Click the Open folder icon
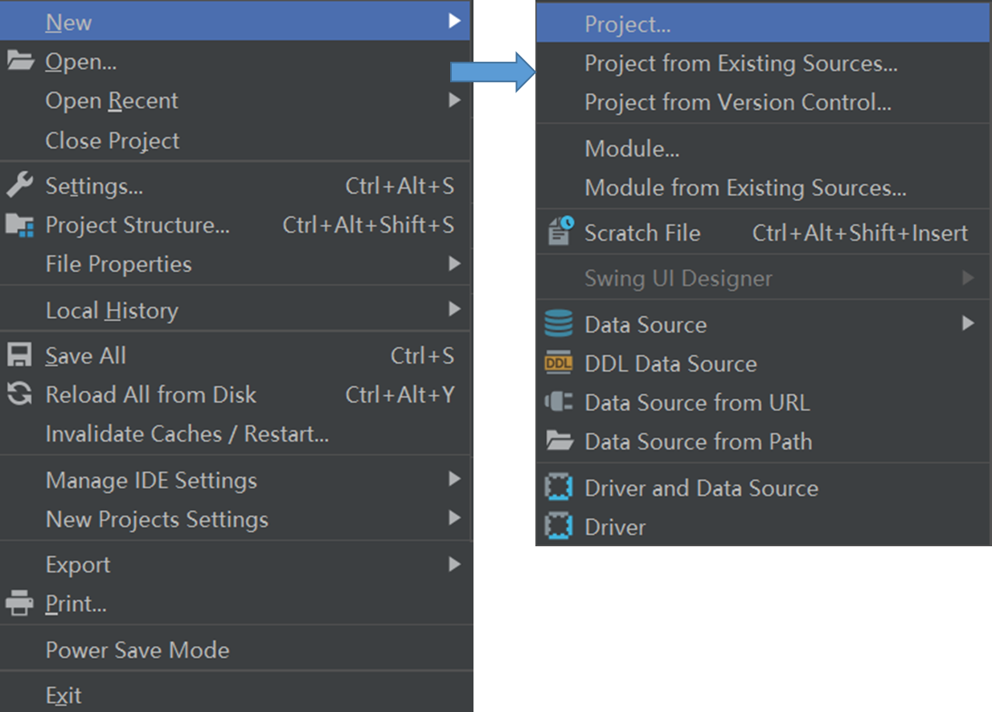 coord(20,61)
